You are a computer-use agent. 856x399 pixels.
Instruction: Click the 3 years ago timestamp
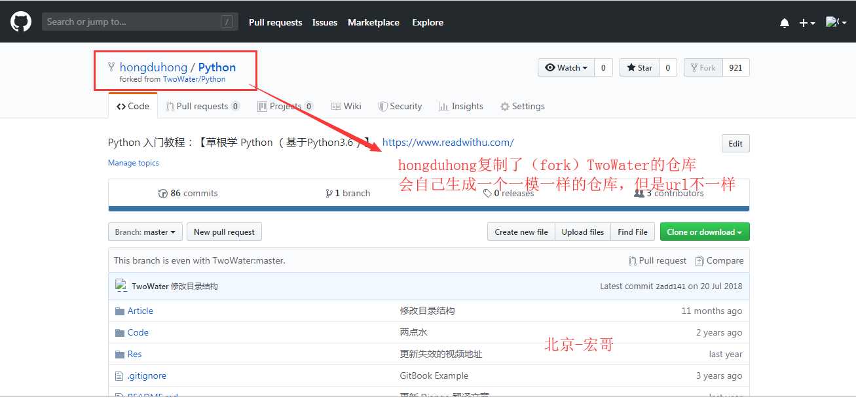[719, 375]
